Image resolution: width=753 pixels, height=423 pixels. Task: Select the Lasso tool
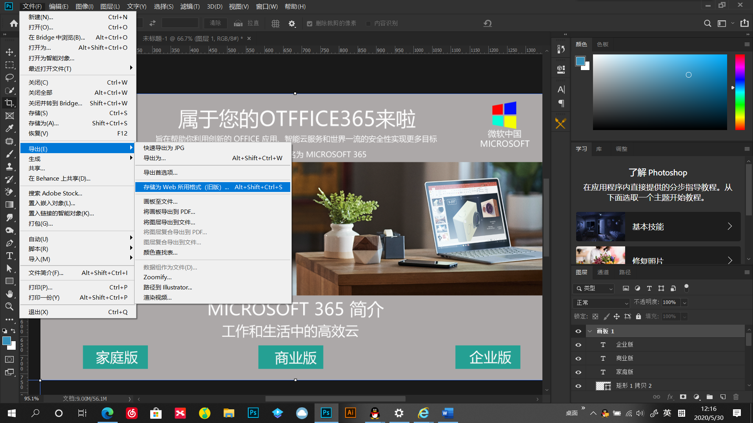click(x=9, y=78)
